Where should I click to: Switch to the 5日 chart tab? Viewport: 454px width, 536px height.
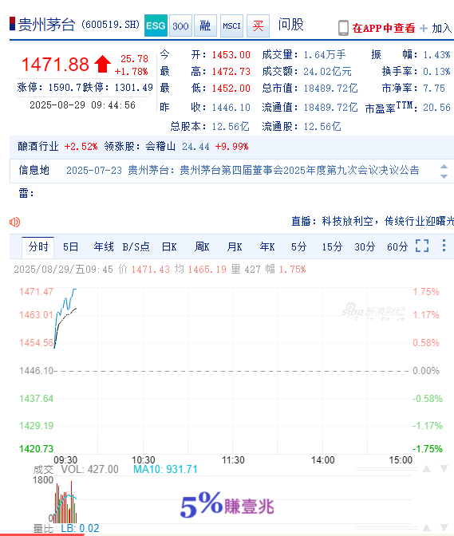(70, 246)
